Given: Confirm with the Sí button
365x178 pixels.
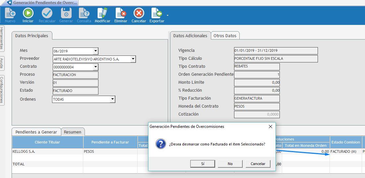Looking at the screenshot, I should point(203,164).
